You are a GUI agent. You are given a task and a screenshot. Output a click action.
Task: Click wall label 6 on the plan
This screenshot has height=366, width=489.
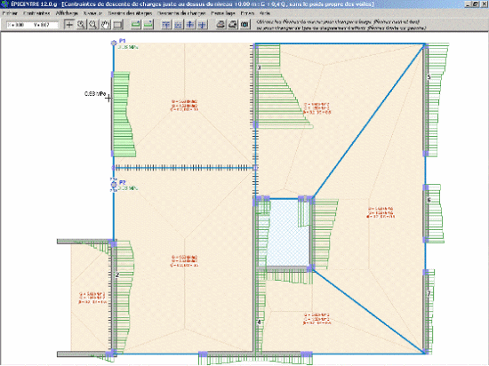click(429, 200)
